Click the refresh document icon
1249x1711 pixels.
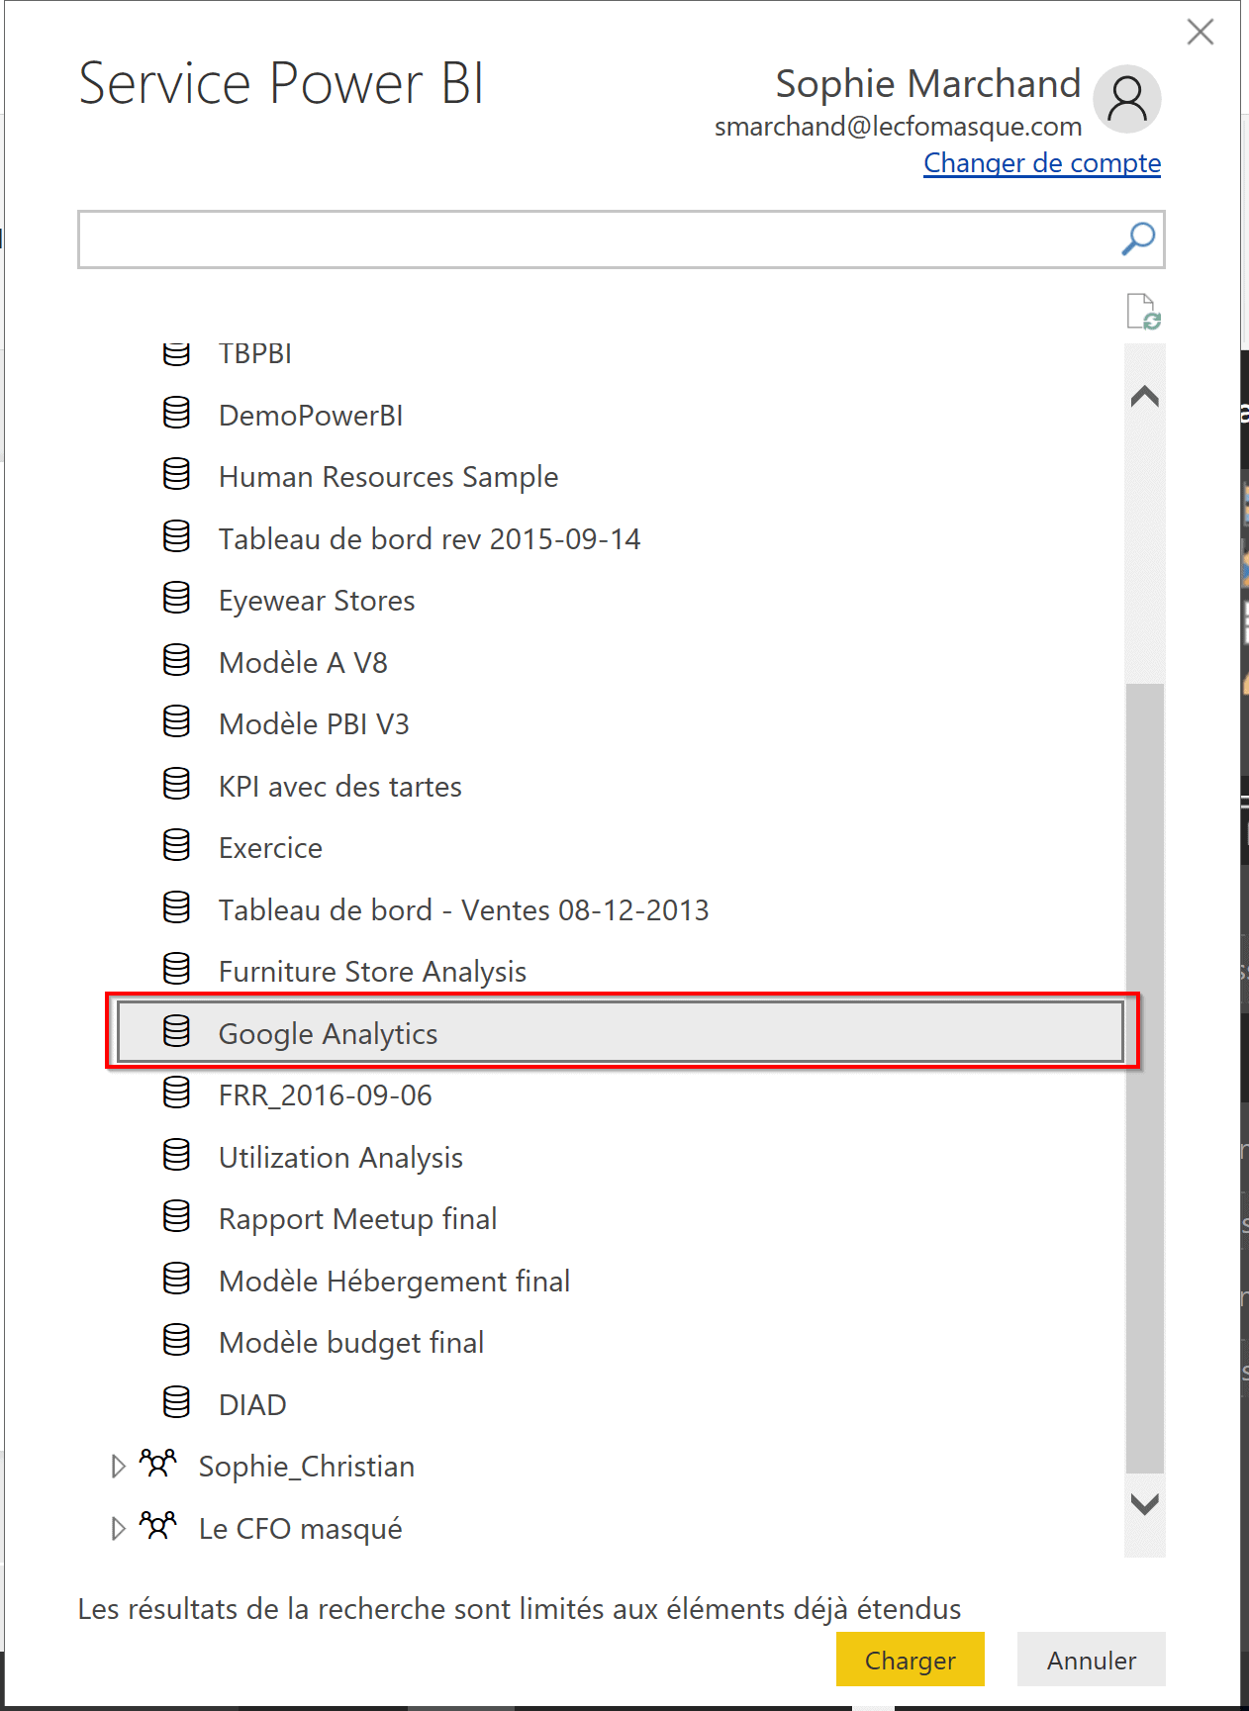[1143, 312]
